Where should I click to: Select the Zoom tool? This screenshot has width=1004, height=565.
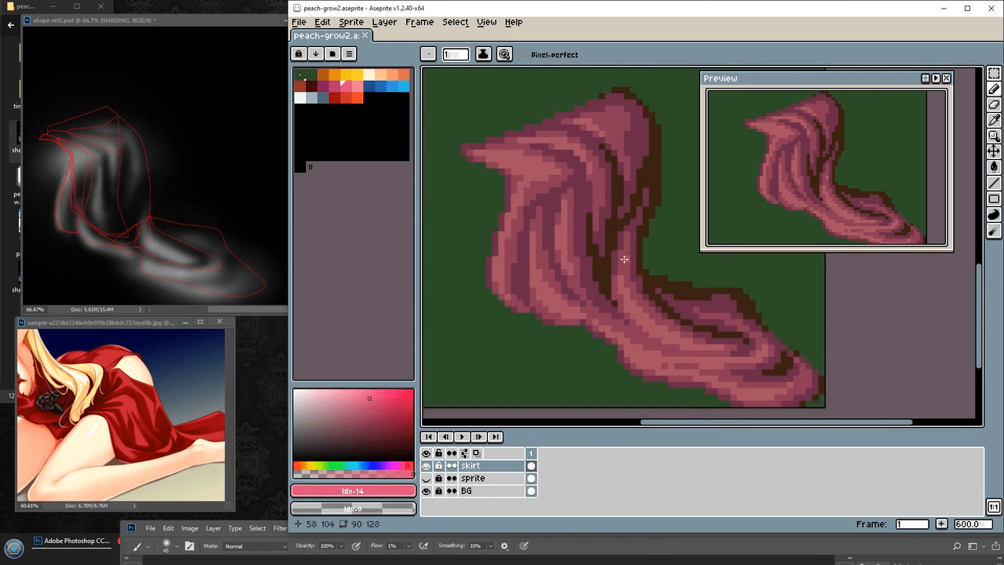point(994,136)
